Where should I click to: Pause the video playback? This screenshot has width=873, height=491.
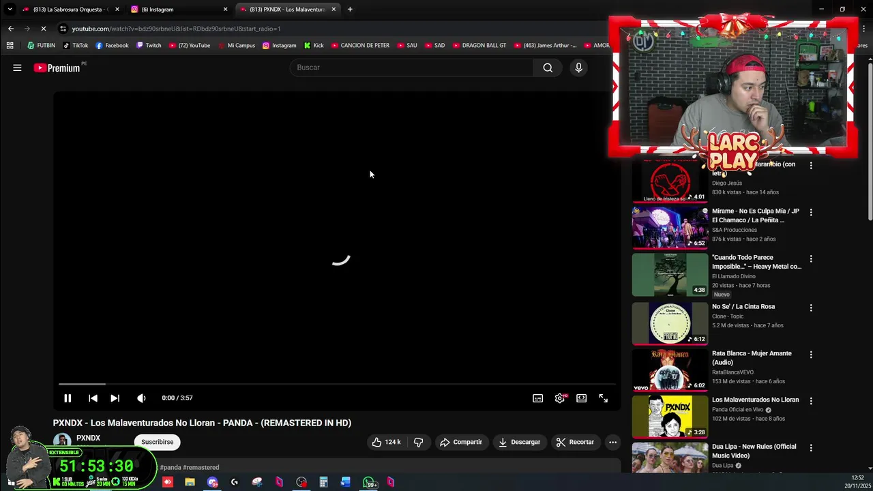coord(68,398)
